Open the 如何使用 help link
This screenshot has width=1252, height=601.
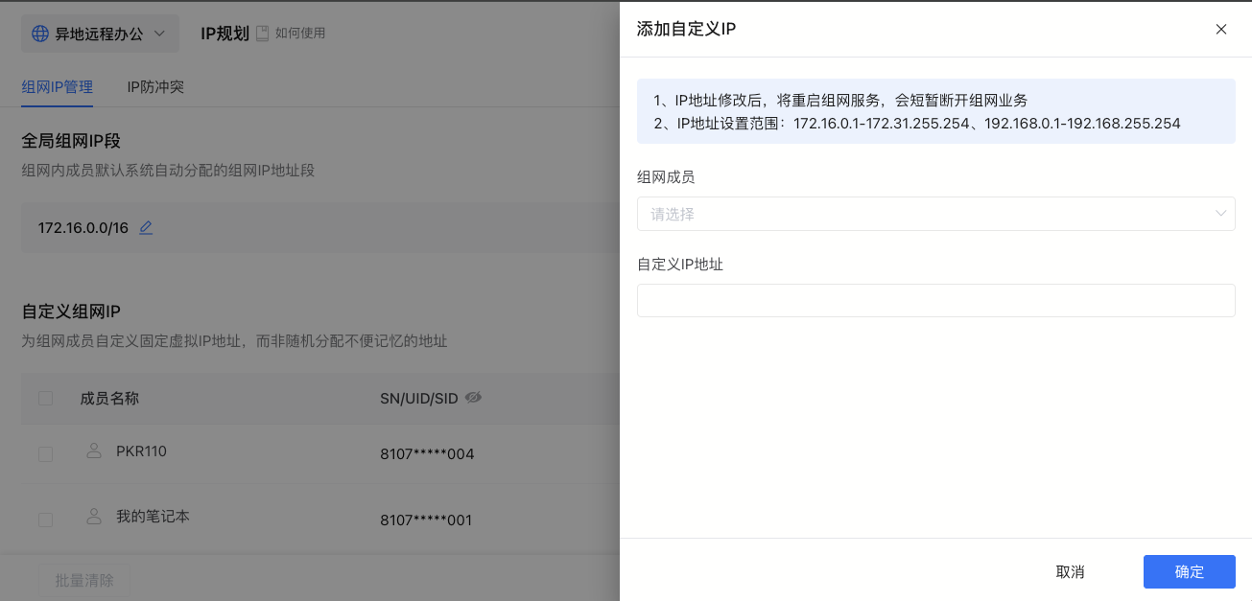coord(300,34)
